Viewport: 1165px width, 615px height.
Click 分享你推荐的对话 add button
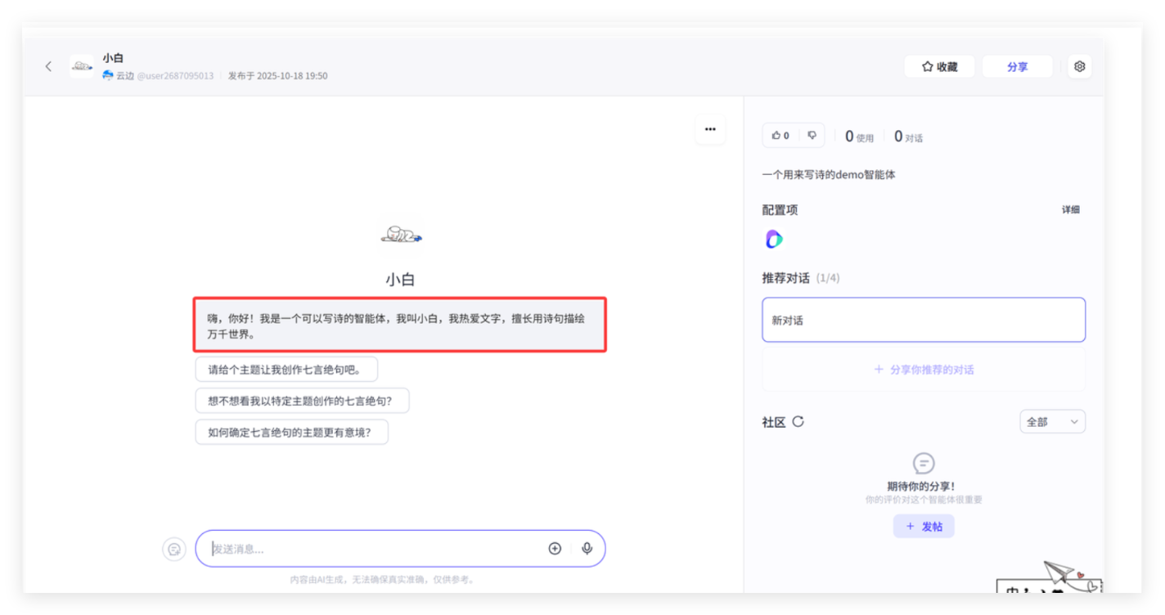point(923,370)
